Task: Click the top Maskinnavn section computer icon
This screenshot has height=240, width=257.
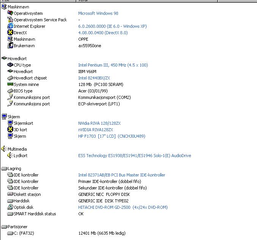Action: click(4, 6)
